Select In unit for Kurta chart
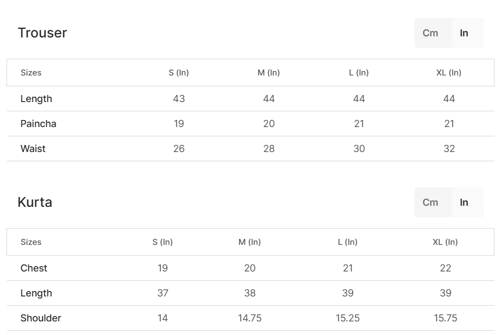 464,203
